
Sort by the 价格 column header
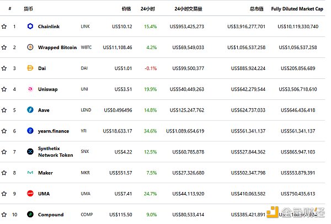click(126, 9)
